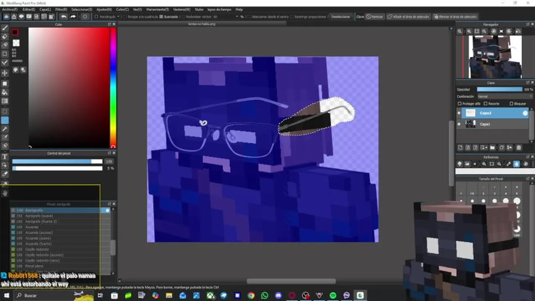Add a new layer in Capa panel

click(460, 148)
